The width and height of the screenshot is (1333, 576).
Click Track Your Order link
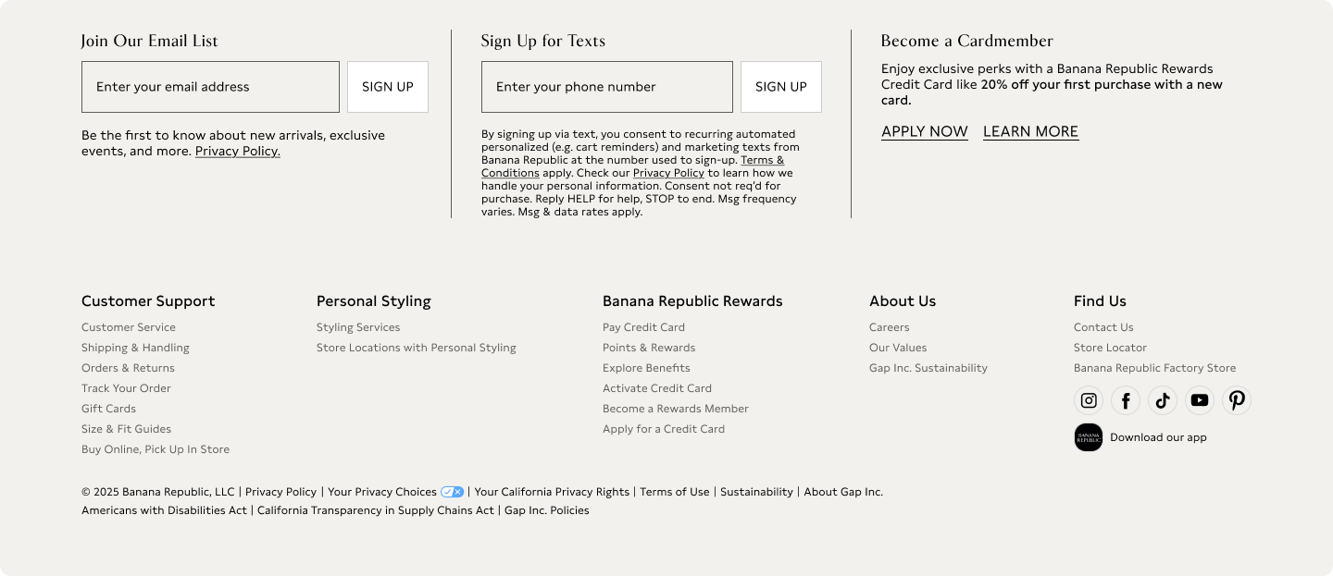(x=126, y=388)
